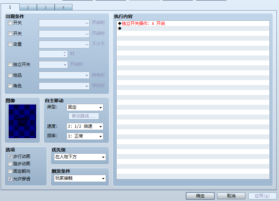Toggle the 允许穿透 option checkbox
Screen dimensions: 279x201
[10, 179]
